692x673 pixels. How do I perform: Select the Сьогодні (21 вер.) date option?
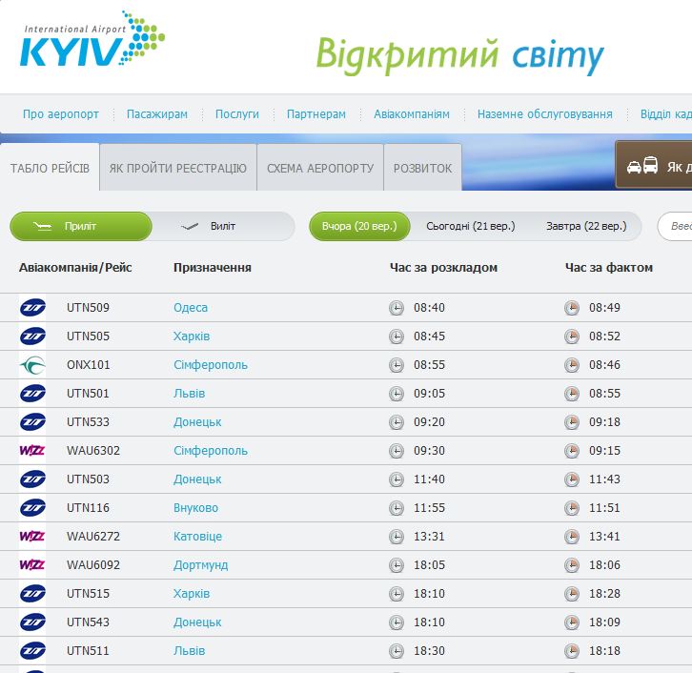pyautogui.click(x=470, y=227)
